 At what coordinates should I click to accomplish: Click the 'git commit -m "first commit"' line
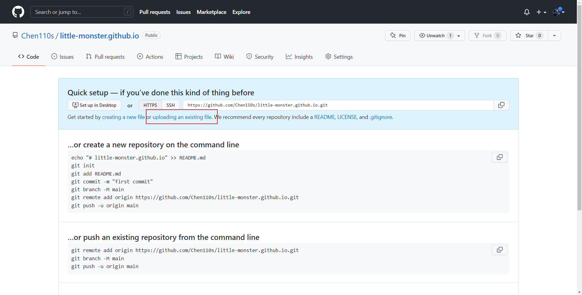click(x=112, y=182)
